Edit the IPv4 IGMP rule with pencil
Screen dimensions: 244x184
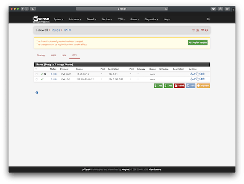(x=194, y=74)
